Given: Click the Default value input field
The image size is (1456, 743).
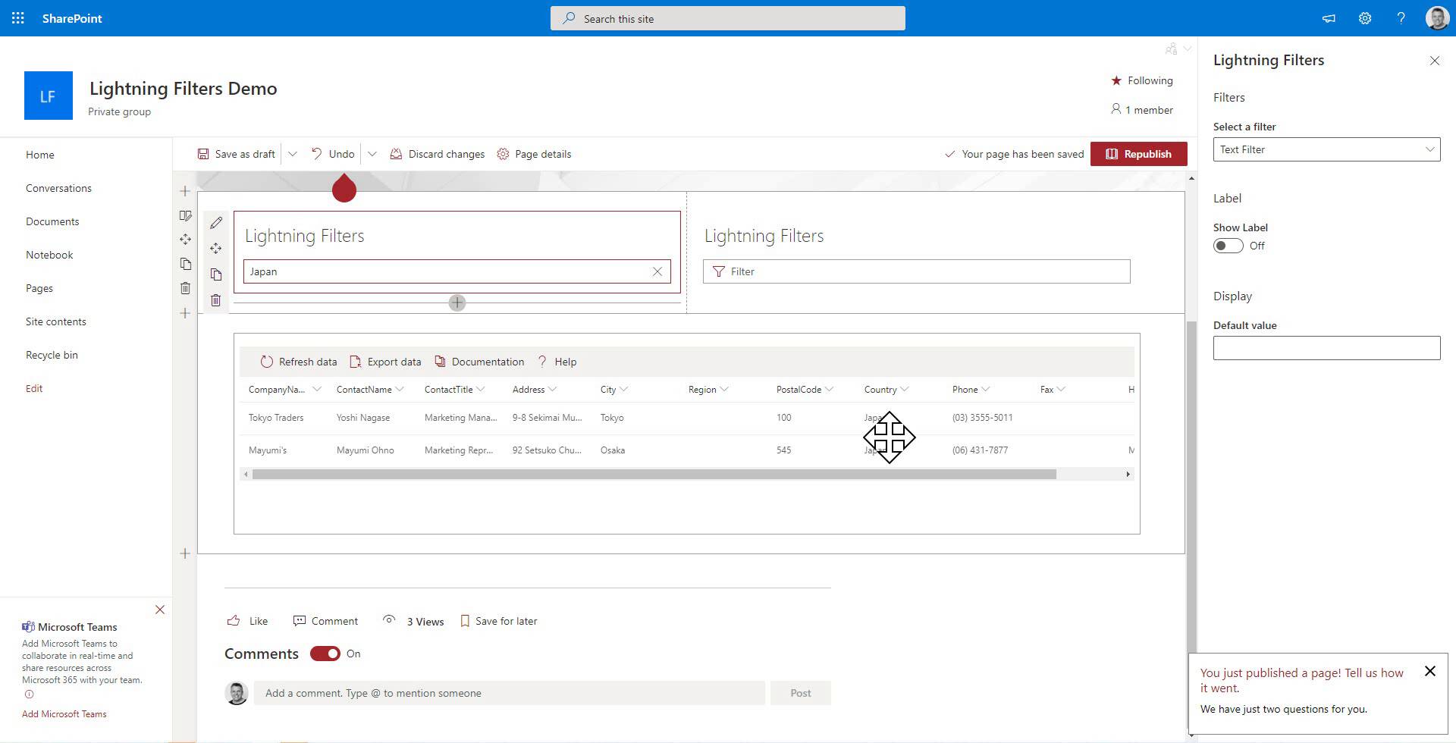Looking at the screenshot, I should point(1326,348).
